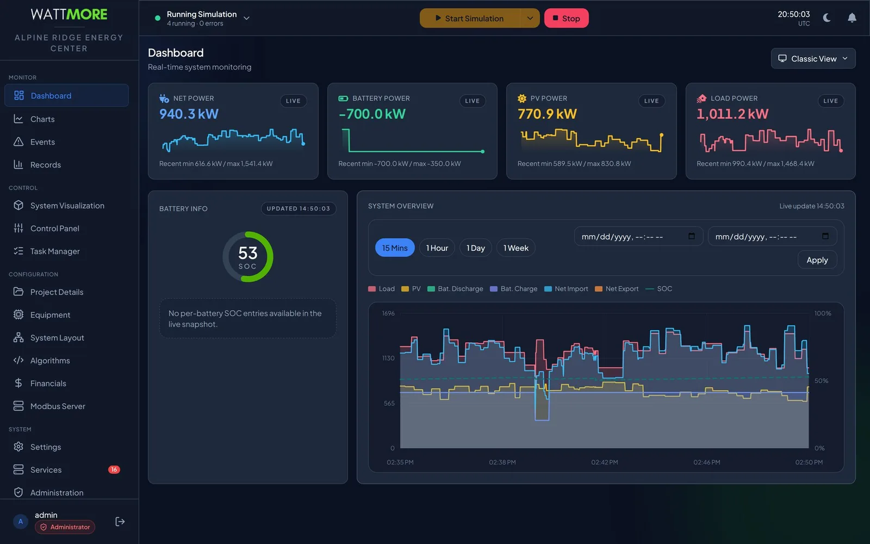Open Algorithms code icon
Screen dimensions: 870x544
click(18, 361)
